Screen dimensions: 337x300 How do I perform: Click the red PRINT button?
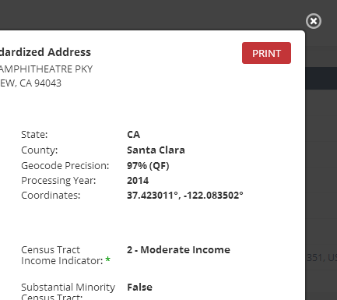[266, 53]
